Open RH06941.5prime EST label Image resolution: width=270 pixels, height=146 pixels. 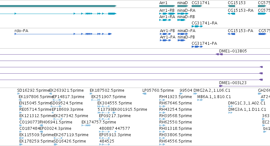[x=56, y=122]
